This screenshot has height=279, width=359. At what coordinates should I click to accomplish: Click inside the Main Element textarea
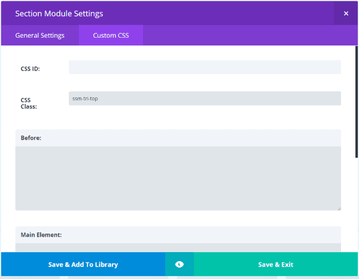pyautogui.click(x=178, y=247)
